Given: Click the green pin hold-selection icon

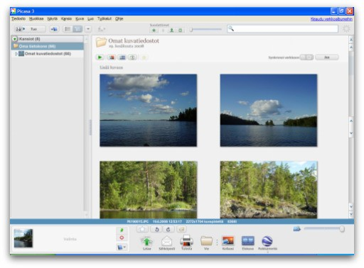Looking at the screenshot, I should coord(122,230).
